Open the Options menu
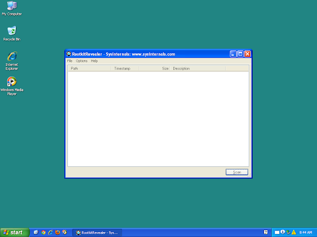 click(x=82, y=61)
